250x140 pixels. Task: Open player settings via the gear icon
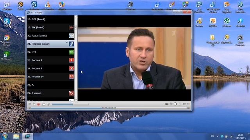[x=171, y=104]
